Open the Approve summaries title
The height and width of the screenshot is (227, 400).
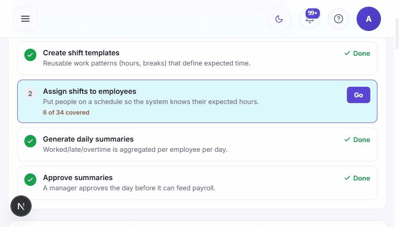[x=78, y=177]
